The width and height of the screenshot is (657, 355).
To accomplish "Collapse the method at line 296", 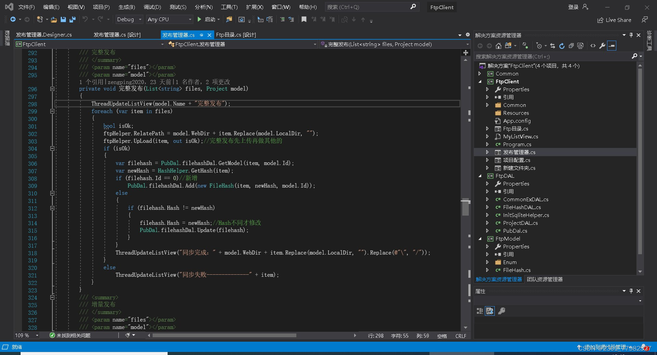I will (52, 89).
